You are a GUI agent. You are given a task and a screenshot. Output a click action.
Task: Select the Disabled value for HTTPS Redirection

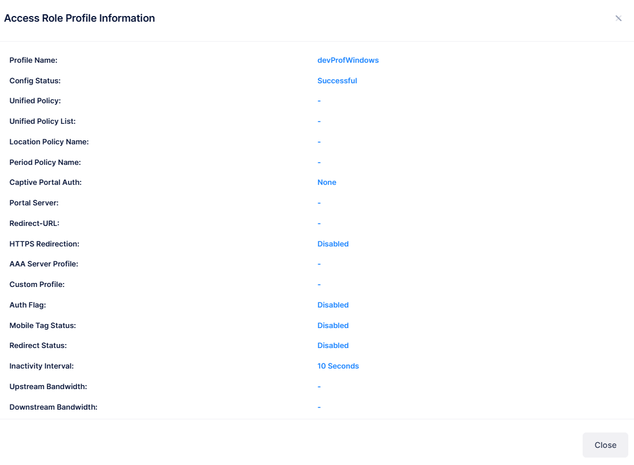333,244
